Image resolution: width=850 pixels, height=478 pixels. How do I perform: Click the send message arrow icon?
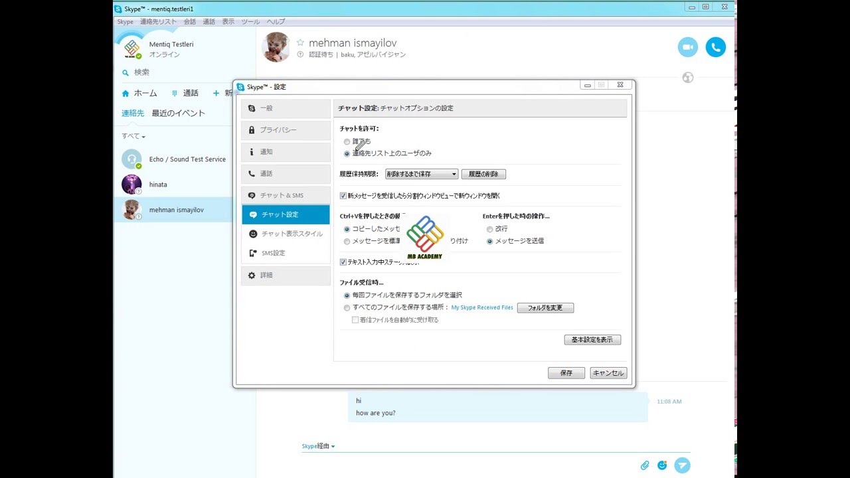(682, 465)
